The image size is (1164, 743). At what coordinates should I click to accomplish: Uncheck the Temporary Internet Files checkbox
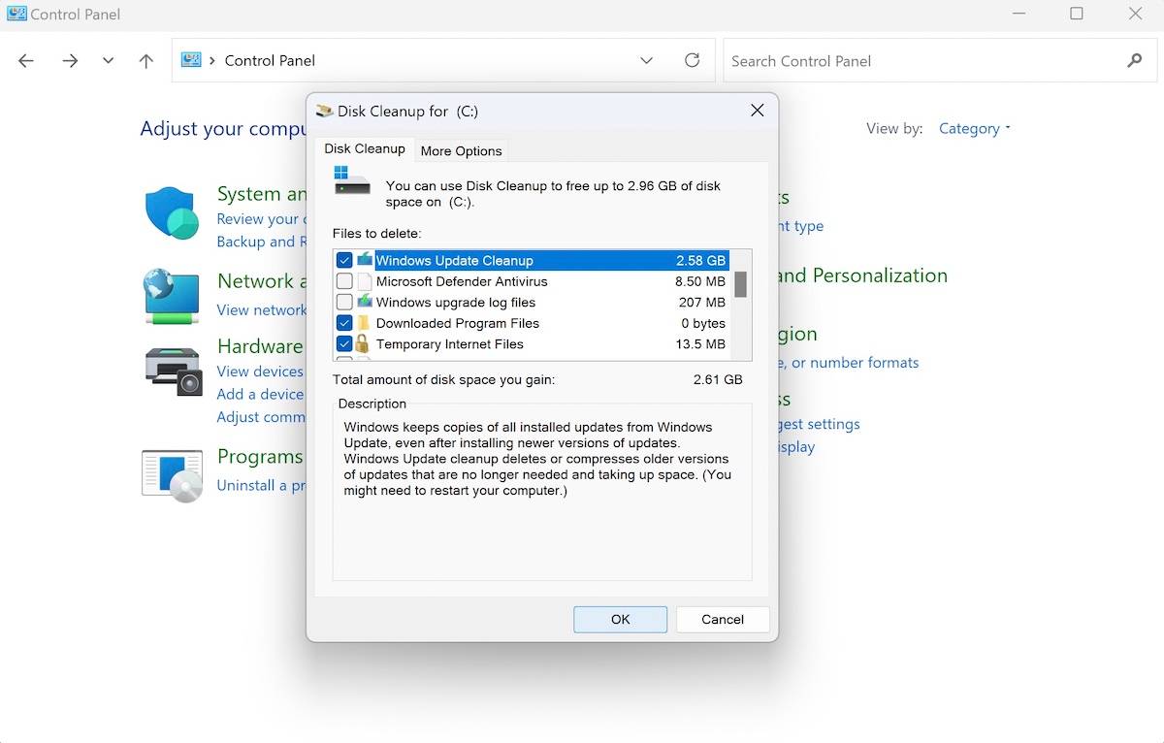click(x=344, y=344)
